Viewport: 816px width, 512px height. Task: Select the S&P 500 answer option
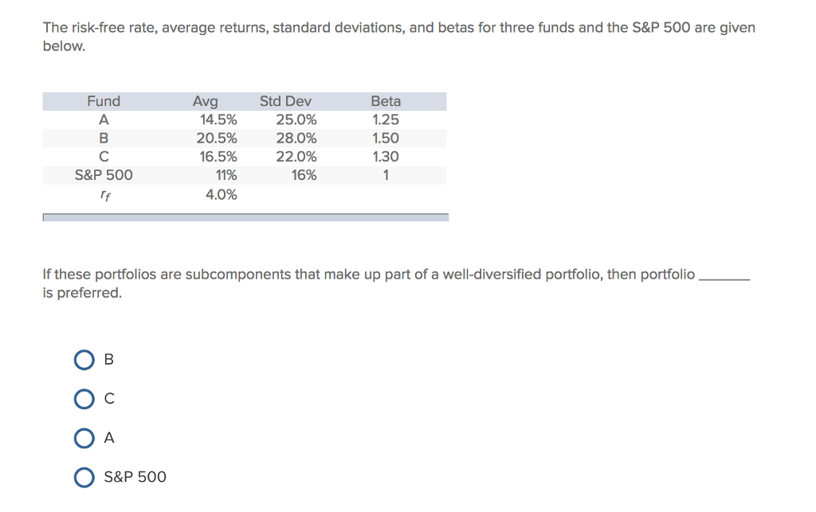[x=84, y=477]
